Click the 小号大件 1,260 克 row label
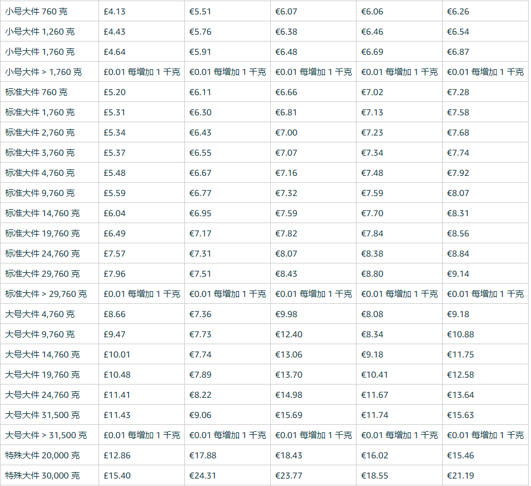 pos(40,32)
